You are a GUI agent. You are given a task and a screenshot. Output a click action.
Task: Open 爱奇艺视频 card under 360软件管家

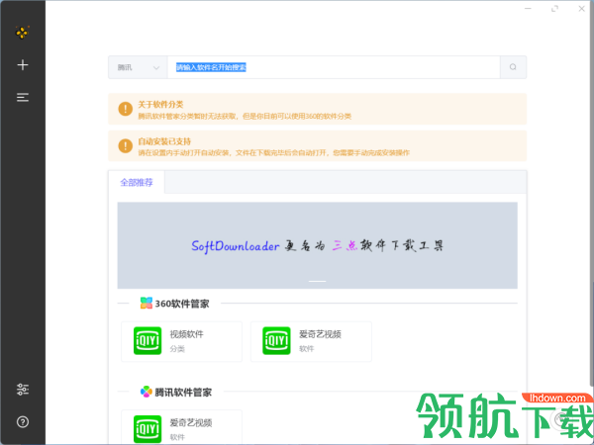[x=311, y=341]
